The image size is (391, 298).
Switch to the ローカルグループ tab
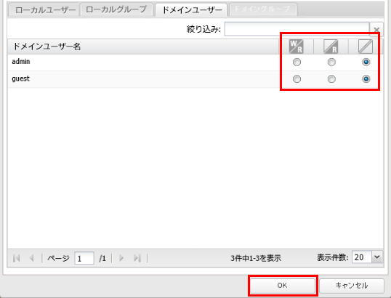click(116, 9)
